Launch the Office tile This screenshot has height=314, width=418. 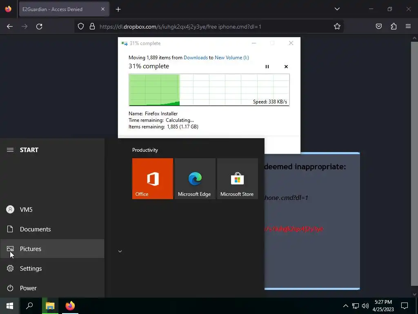pos(153,179)
